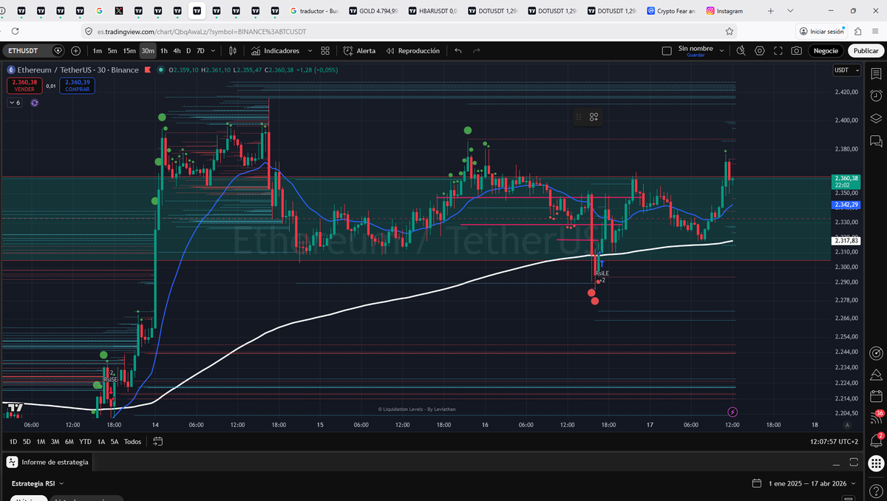Undo last chart action arrow
887x501 pixels.
458,51
